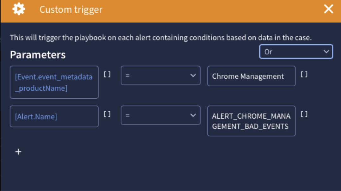Click the chevron on the Or selector
The height and width of the screenshot is (191, 341).
[x=327, y=52]
